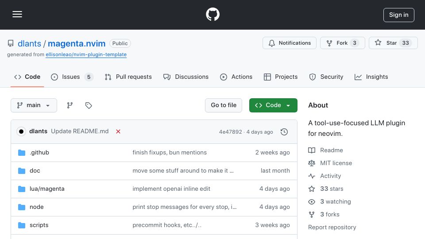Open the node folder
Viewport: 425px width, 239px height.
tap(37, 207)
